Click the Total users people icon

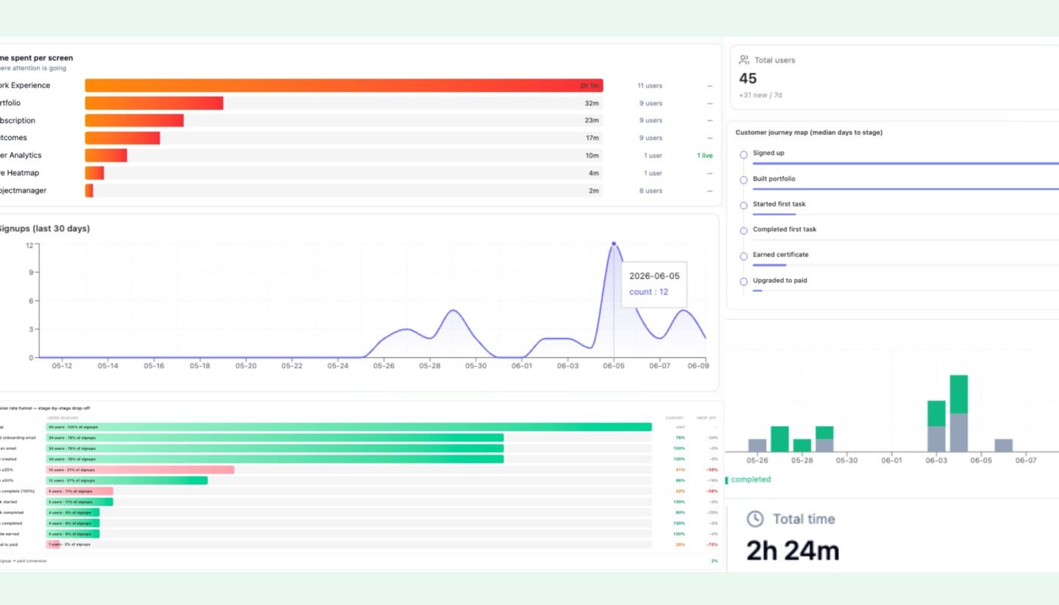[744, 60]
